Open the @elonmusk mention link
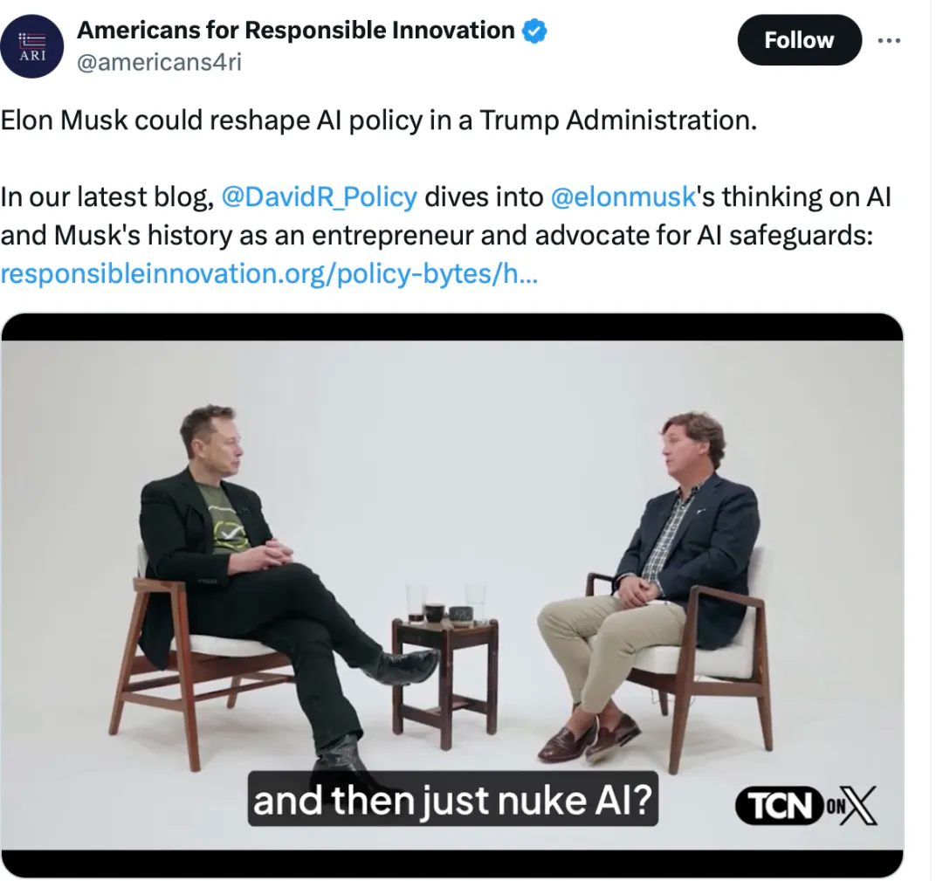Screen dimensions: 943x881 pos(623,197)
